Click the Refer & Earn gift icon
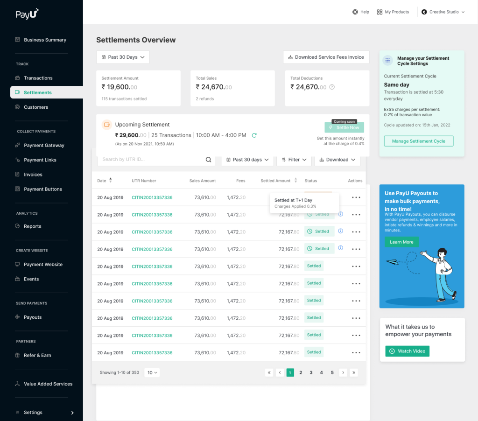This screenshot has height=421, width=478. pos(17,355)
